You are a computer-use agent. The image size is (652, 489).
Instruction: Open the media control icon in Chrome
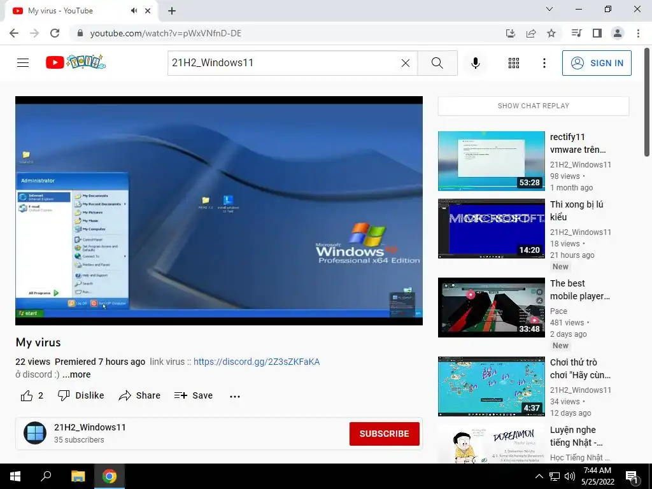576,33
